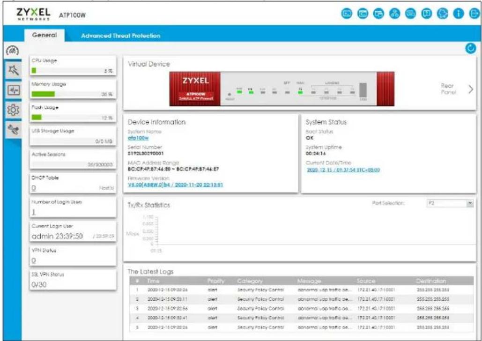Click the head-silhouette help icon in header
This screenshot has width=482, height=341.
point(442,14)
